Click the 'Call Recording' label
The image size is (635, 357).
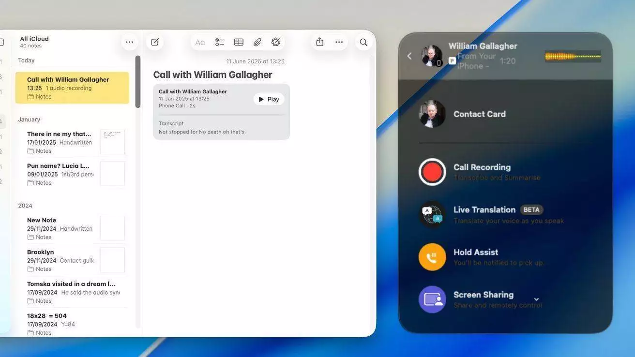[482, 167]
